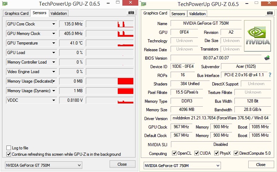Click camera icon in Graphics Card window
Image resolution: width=277 pixels, height=172 pixels.
tap(270, 13)
